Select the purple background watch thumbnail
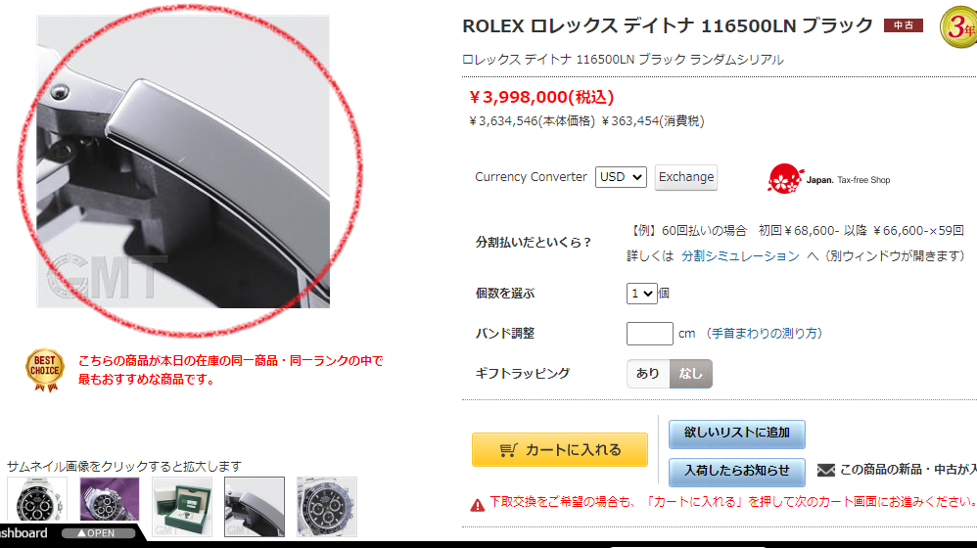 (x=110, y=500)
